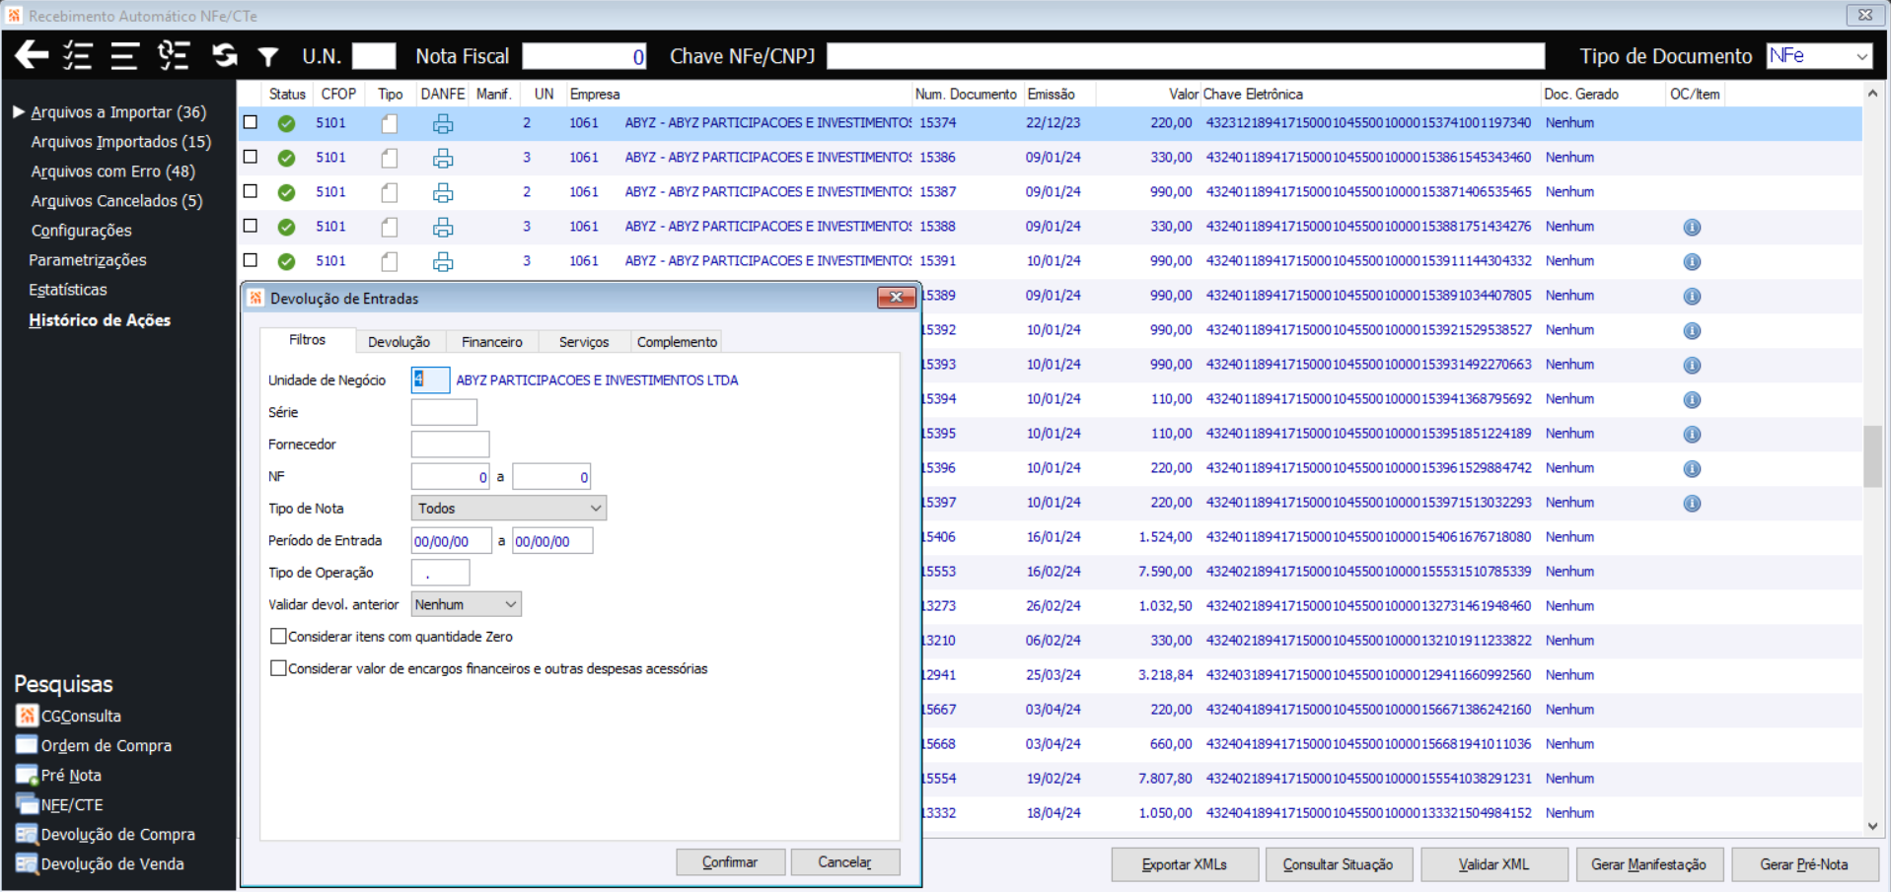This screenshot has height=892, width=1891.
Task: Click the plain list lines toolbar icon
Action: pyautogui.click(x=124, y=55)
